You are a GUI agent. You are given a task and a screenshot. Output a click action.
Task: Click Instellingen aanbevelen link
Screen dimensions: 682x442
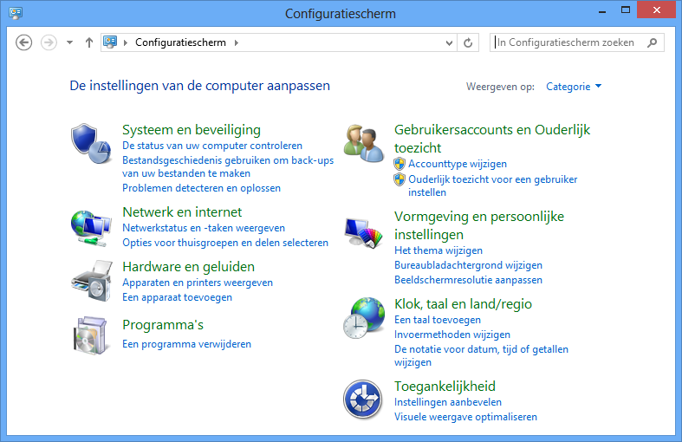click(447, 402)
